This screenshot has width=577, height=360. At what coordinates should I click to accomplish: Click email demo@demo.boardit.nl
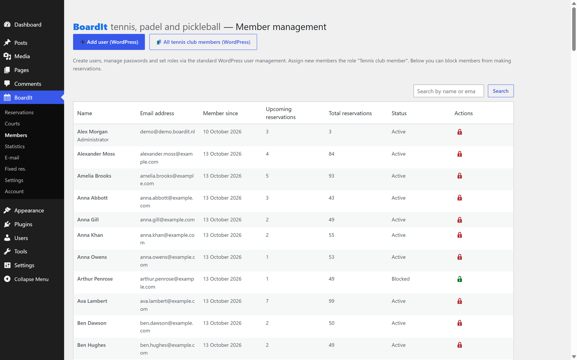tap(167, 132)
